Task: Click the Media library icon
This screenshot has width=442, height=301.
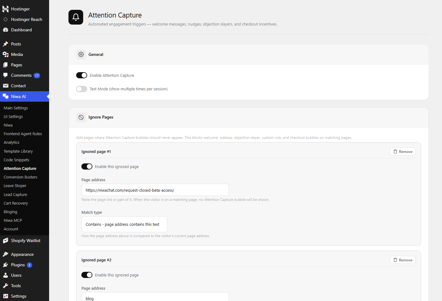Action: click(x=6, y=54)
